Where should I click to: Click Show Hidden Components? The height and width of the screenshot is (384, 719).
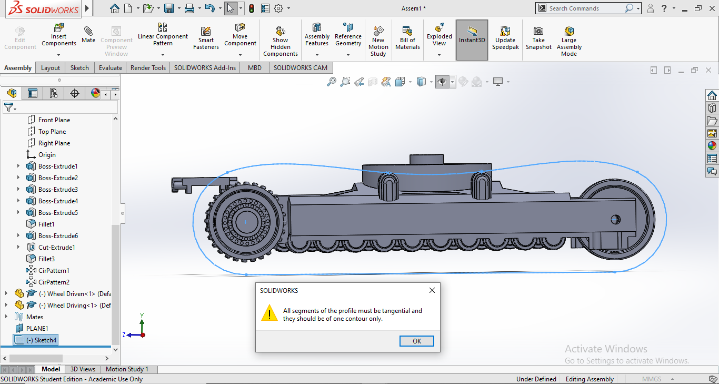pyautogui.click(x=281, y=42)
